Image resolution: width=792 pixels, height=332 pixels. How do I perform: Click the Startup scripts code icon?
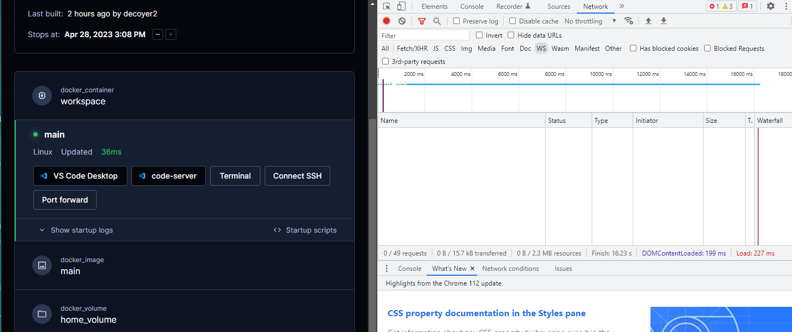coord(277,230)
